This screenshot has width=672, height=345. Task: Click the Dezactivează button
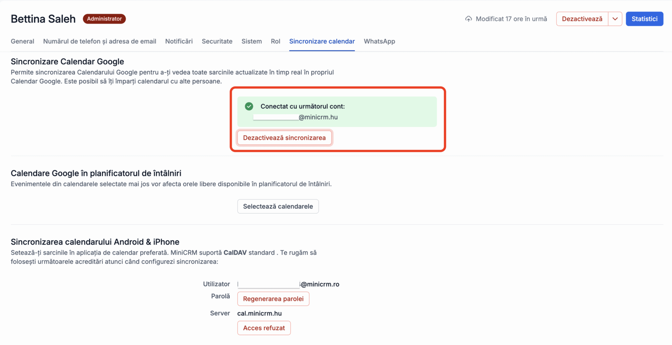[x=582, y=19]
